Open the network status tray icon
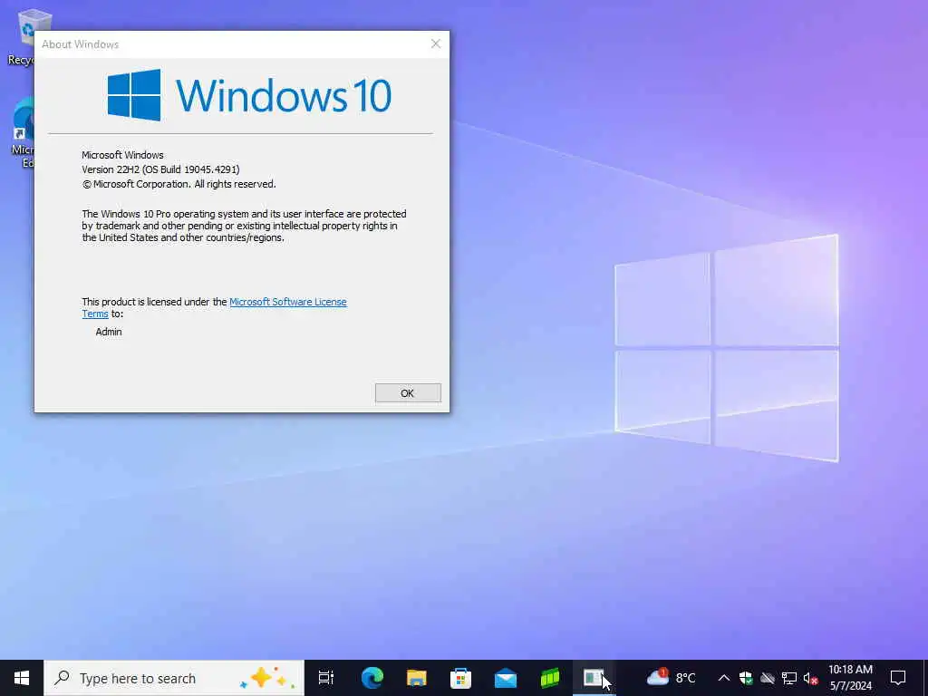928x696 pixels. [789, 678]
